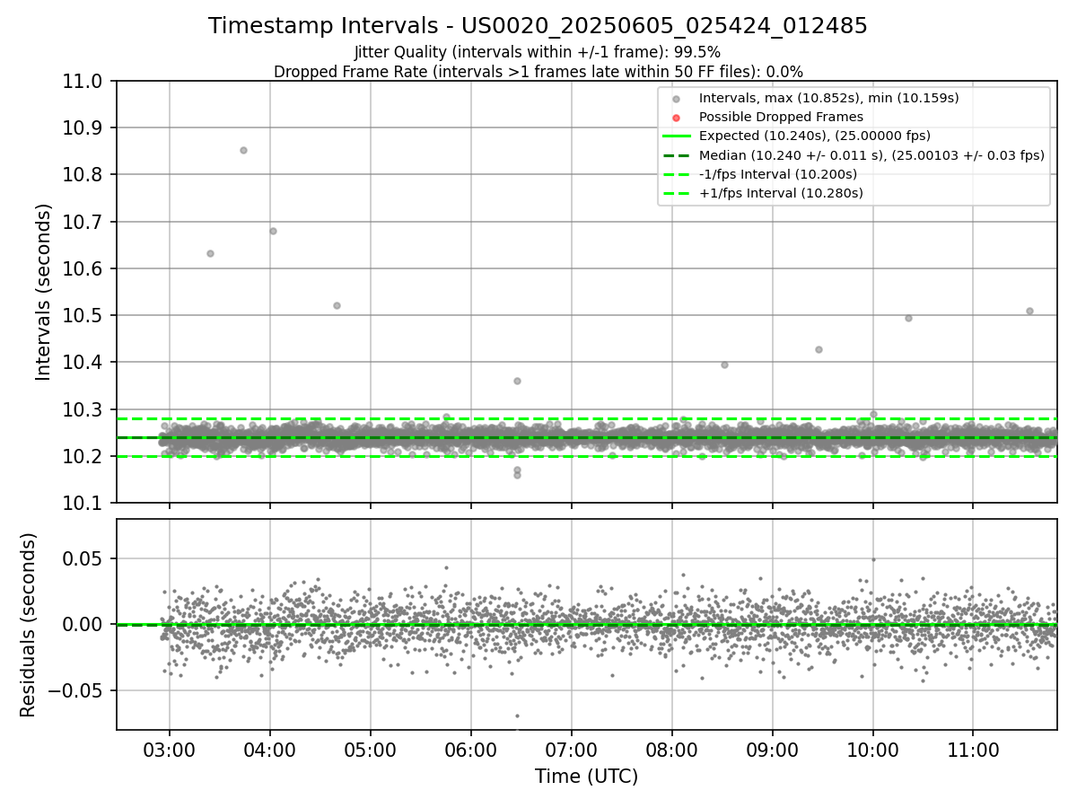Image resolution: width=1077 pixels, height=808 pixels.
Task: Click the outlier point at 10.52s near 04:40
Action: tap(337, 305)
